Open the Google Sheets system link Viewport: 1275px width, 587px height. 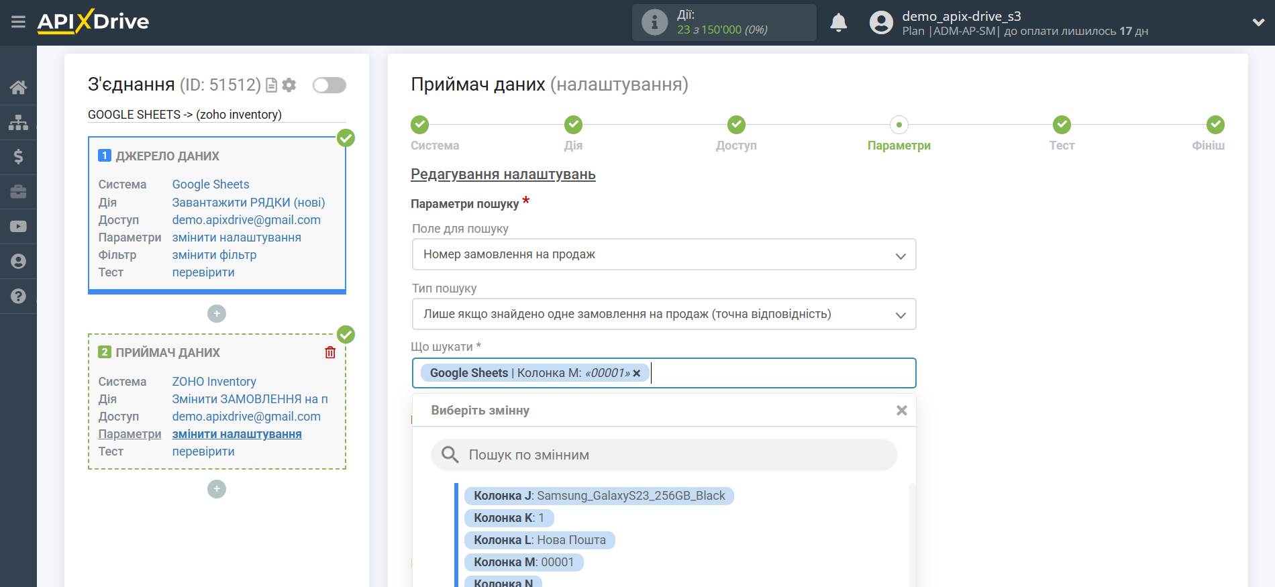211,184
